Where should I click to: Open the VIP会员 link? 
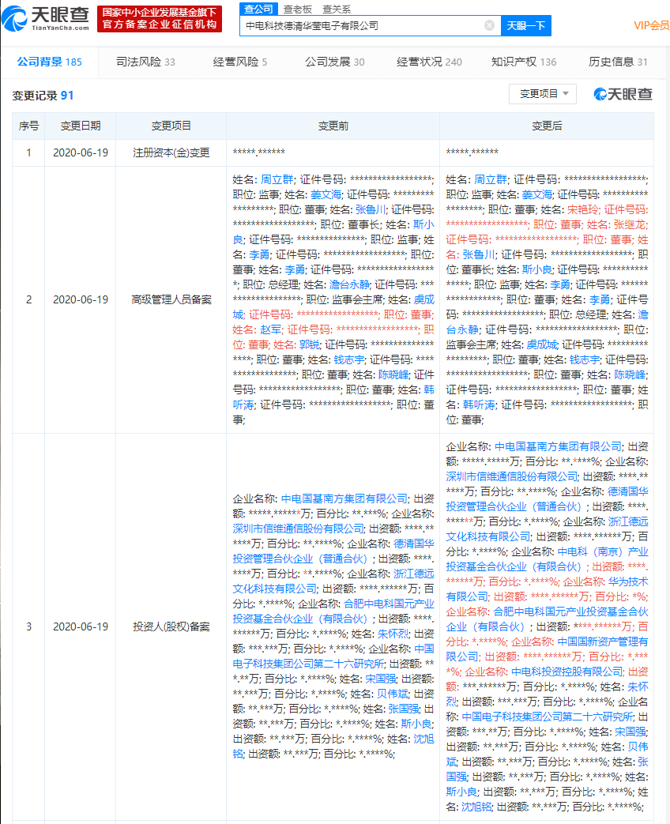651,26
